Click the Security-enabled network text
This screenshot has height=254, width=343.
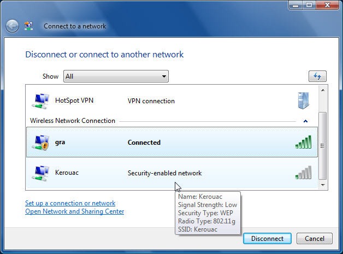[165, 173]
